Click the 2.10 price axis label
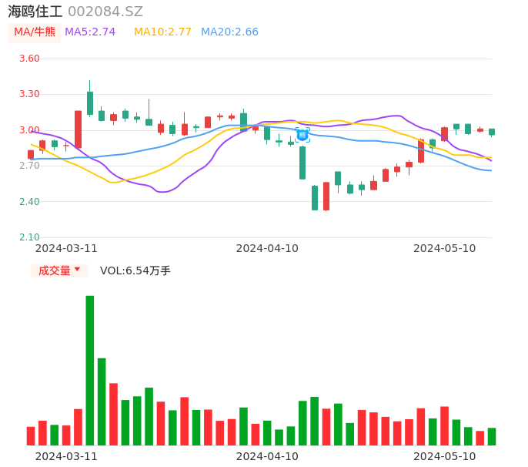Screen dimensions: 528x467 pyautogui.click(x=28, y=237)
